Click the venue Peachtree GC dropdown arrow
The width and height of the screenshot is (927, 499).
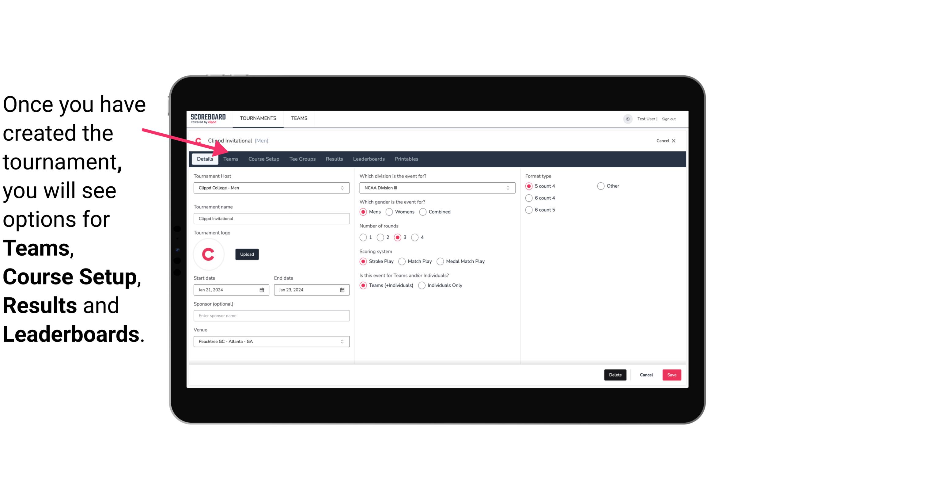coord(342,341)
